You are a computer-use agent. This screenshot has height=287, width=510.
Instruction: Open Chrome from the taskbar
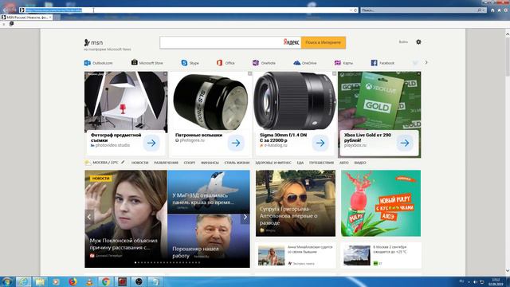pyautogui.click(x=106, y=281)
